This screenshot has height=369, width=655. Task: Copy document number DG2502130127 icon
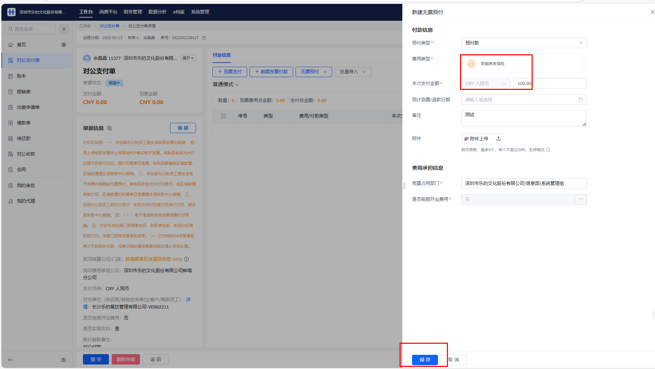[204, 38]
